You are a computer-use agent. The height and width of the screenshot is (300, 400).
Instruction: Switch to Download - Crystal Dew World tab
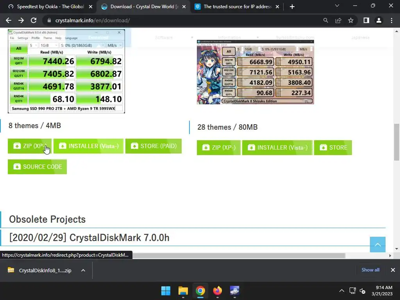click(143, 7)
